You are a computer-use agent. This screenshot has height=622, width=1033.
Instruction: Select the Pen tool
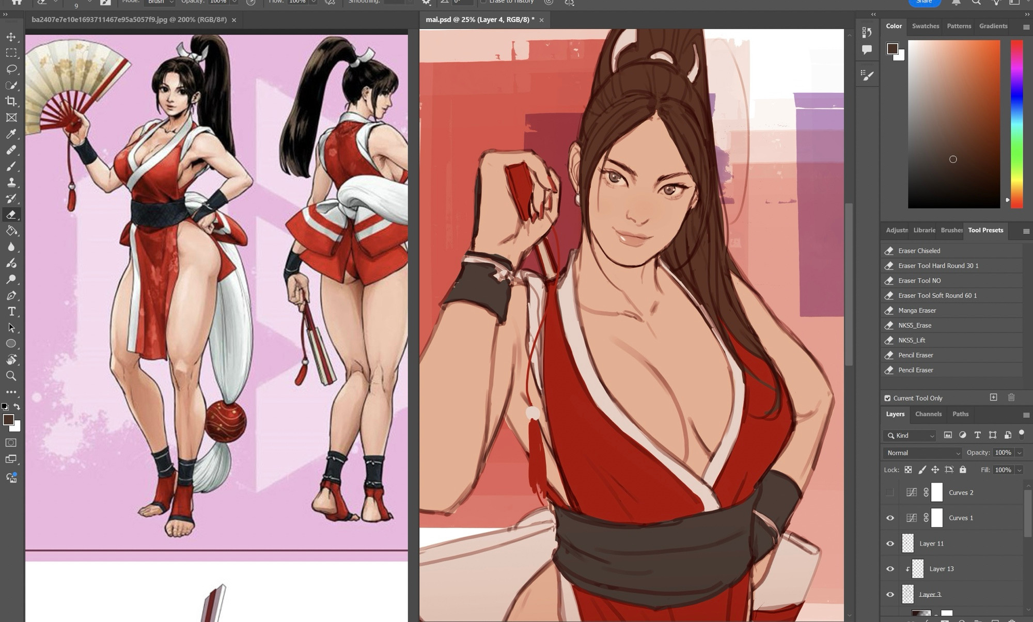click(11, 295)
